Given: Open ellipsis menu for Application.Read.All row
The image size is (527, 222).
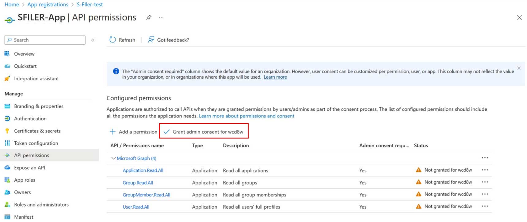Looking at the screenshot, I should point(485,170).
